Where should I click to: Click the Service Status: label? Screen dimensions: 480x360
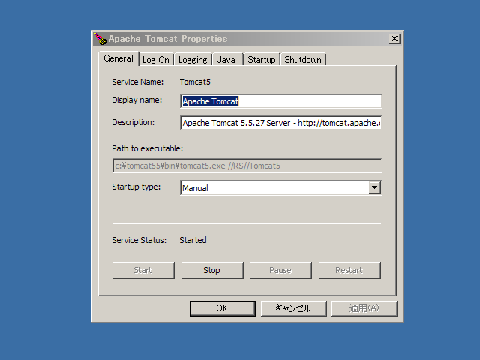139,240
